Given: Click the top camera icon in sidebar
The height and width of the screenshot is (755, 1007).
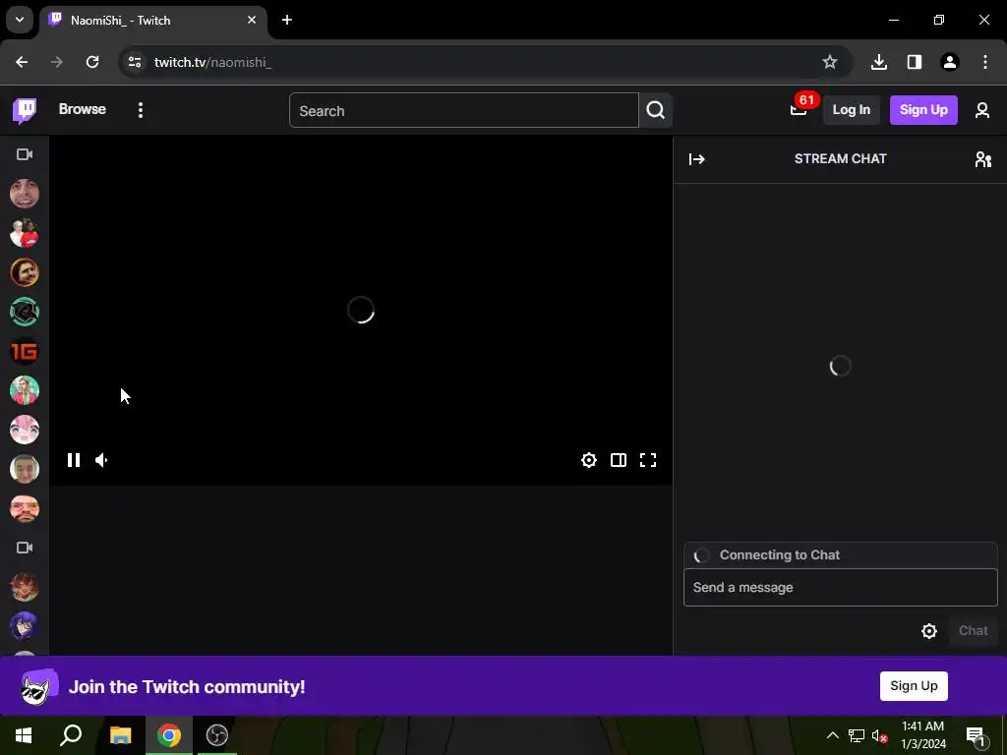Looking at the screenshot, I should [25, 154].
